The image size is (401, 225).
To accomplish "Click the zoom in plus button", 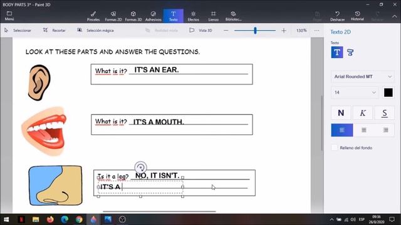I will pyautogui.click(x=284, y=31).
